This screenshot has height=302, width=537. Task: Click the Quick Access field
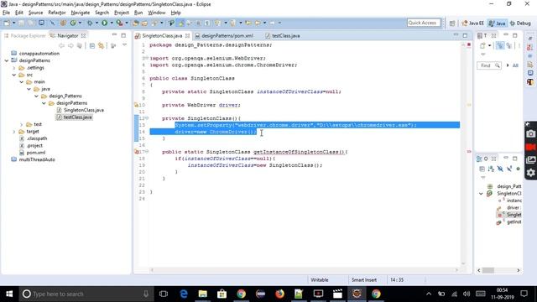coord(423,23)
